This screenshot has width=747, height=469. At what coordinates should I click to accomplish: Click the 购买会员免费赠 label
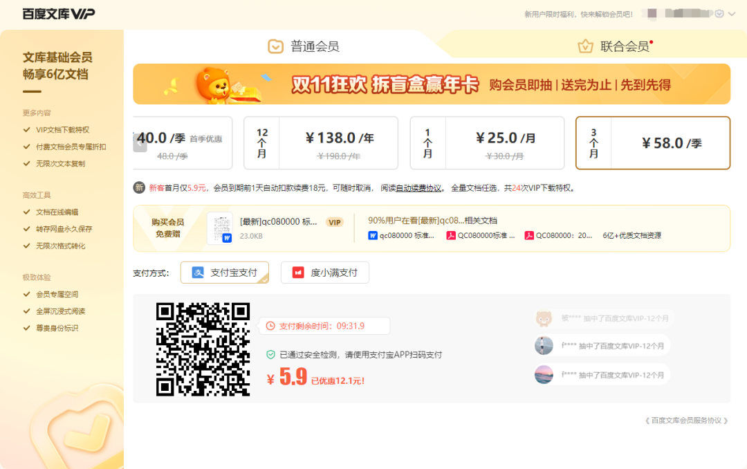tap(167, 228)
